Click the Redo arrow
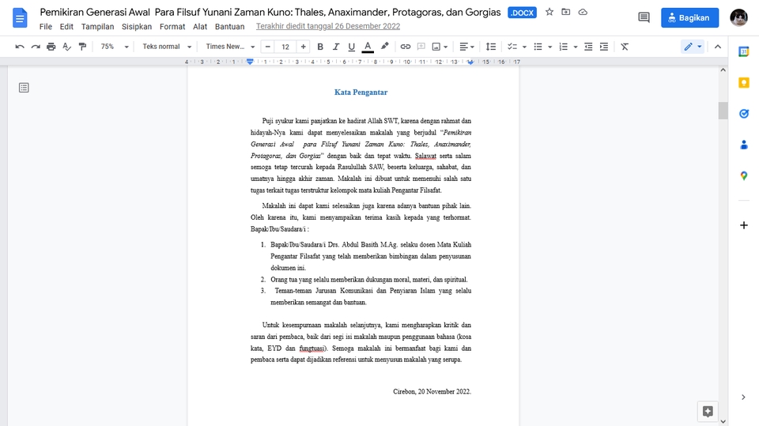Screen dimensions: 759x426 (36, 47)
